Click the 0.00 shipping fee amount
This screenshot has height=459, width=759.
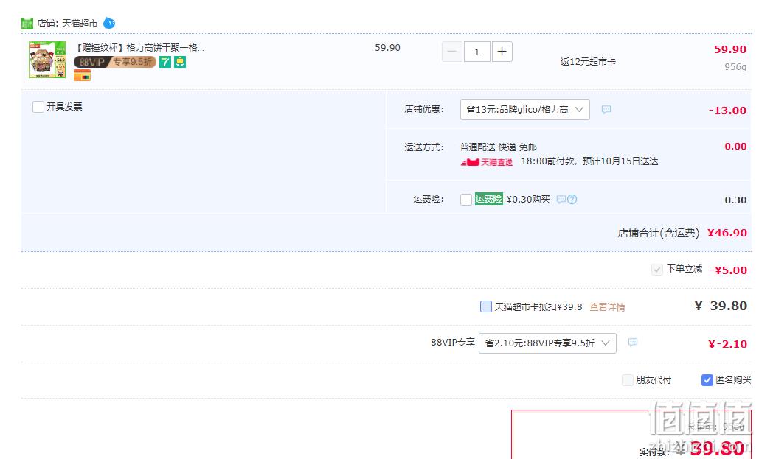tap(736, 146)
